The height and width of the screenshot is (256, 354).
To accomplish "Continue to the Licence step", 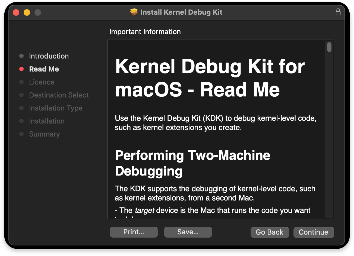I will tap(314, 232).
